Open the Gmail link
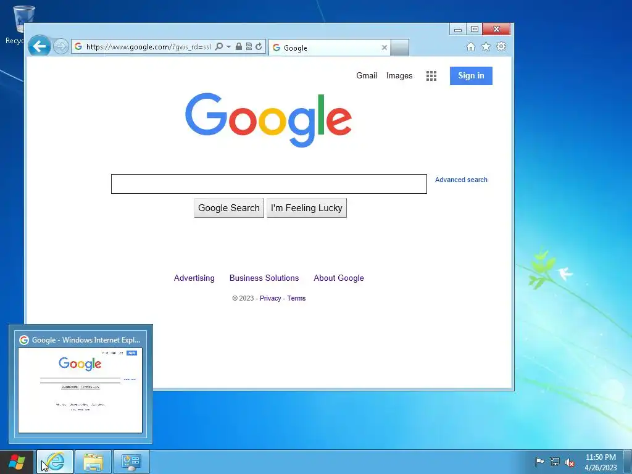The height and width of the screenshot is (474, 632). (x=367, y=75)
